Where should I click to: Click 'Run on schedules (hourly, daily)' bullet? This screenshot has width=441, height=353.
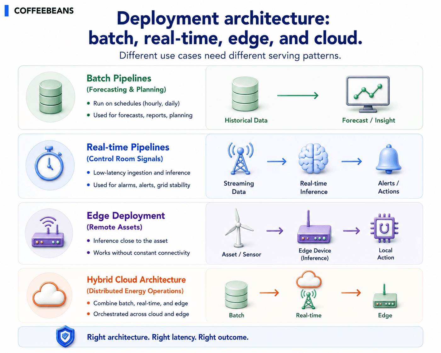(137, 103)
